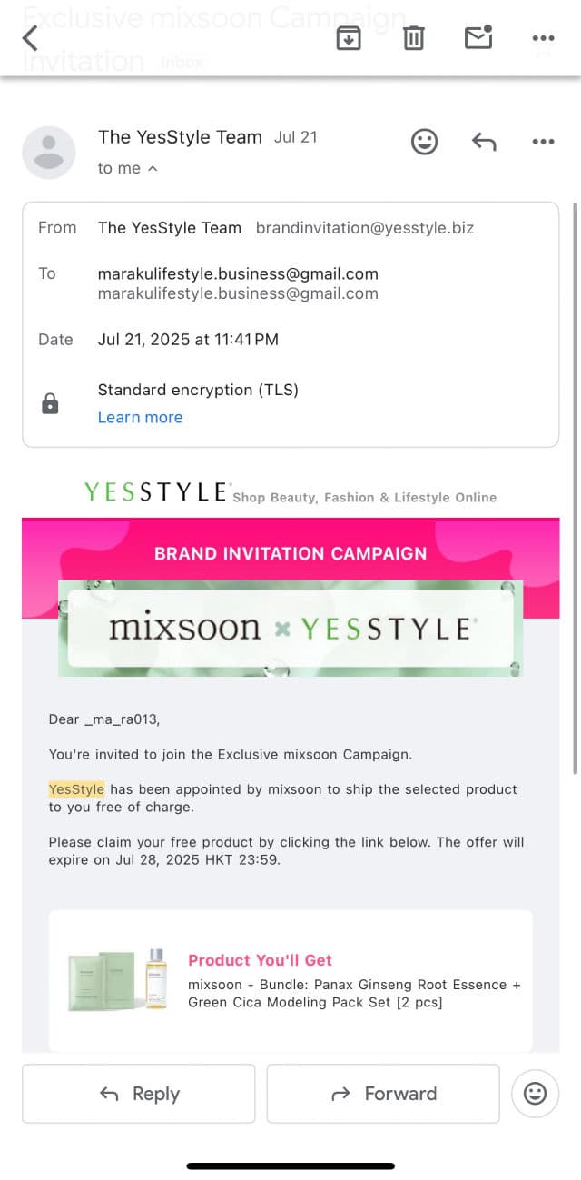Collapse recipient details via "to me" chevron
581x1180 pixels.
point(153,168)
